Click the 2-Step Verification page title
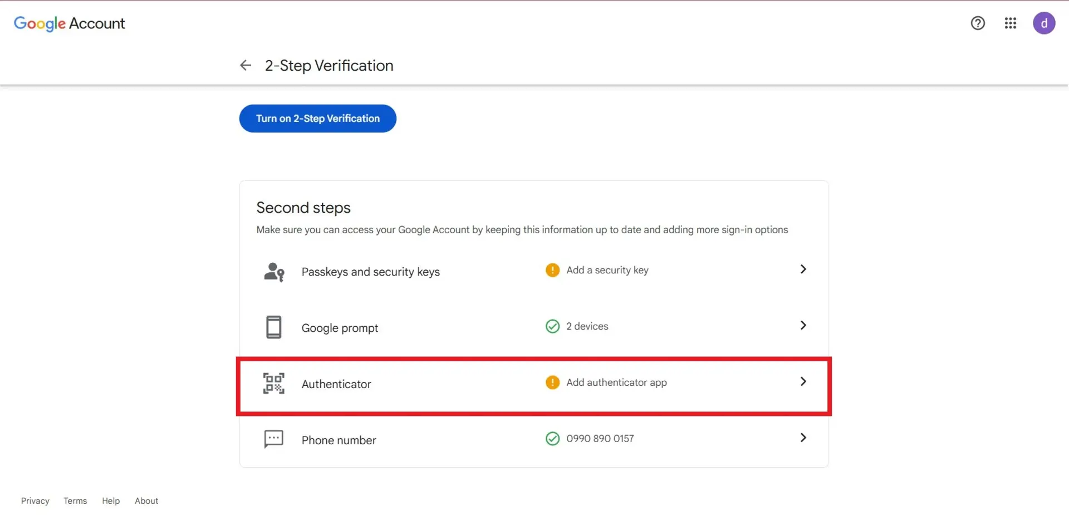This screenshot has width=1069, height=515. [x=329, y=66]
